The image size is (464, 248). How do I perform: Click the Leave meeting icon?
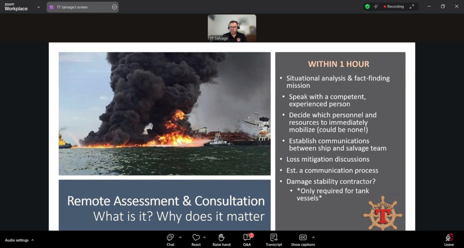(x=449, y=238)
